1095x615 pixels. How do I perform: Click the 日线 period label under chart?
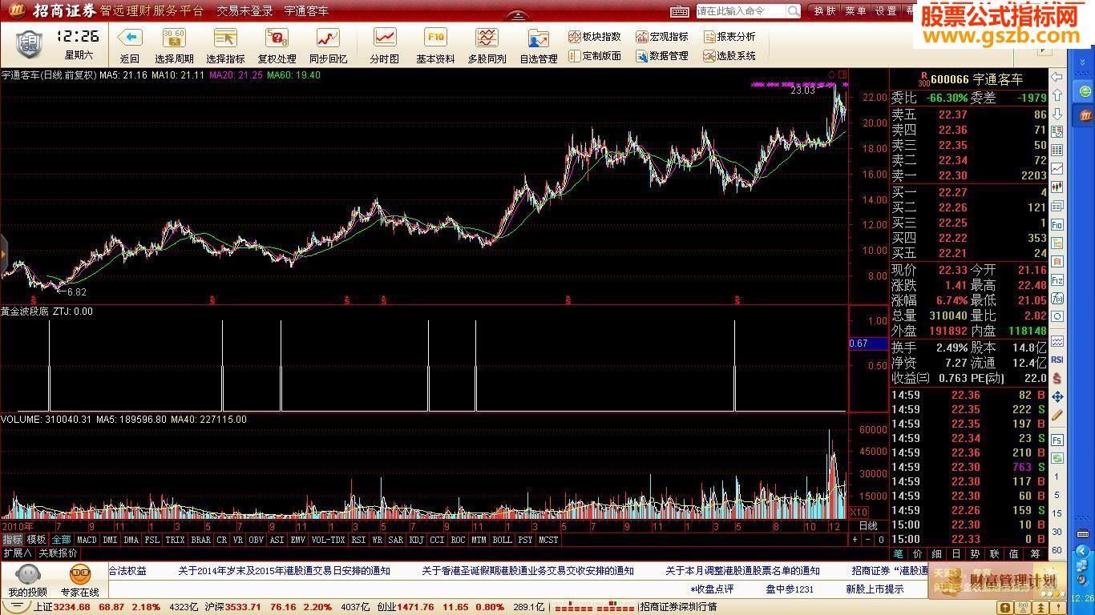coord(867,526)
